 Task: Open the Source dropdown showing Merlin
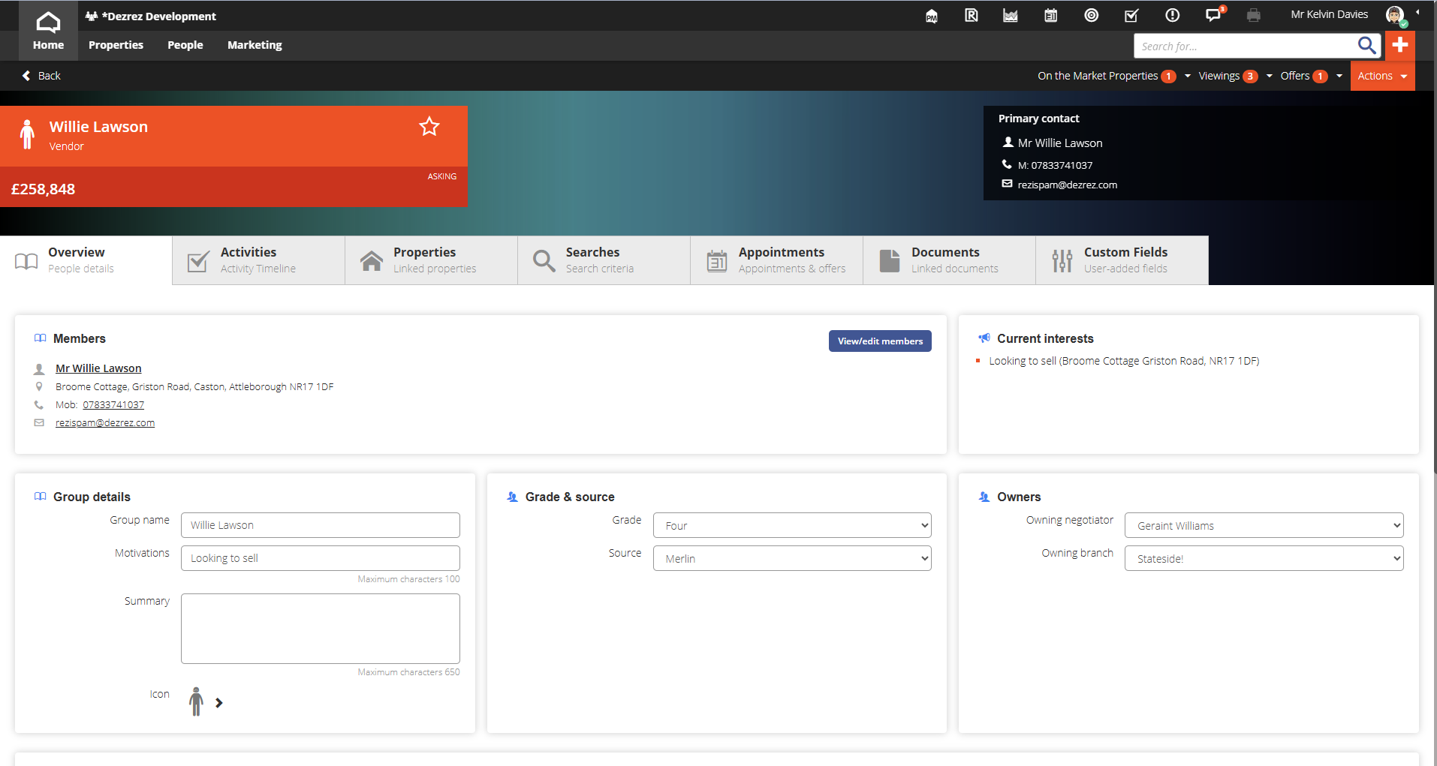pos(792,558)
